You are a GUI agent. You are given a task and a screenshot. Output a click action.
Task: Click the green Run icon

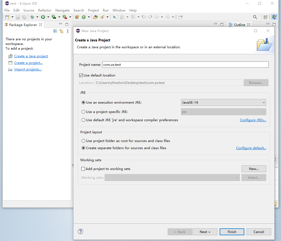coord(43,17)
